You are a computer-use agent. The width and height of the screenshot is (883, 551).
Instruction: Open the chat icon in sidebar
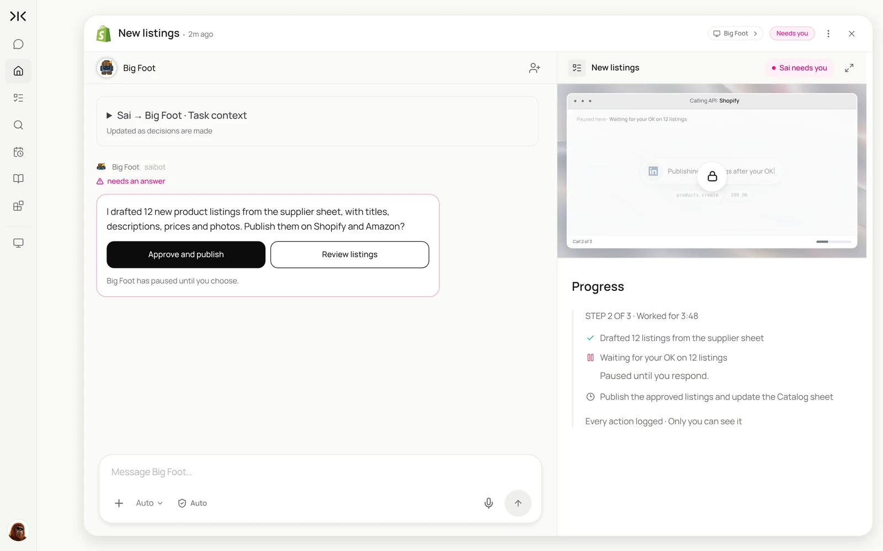[x=18, y=44]
